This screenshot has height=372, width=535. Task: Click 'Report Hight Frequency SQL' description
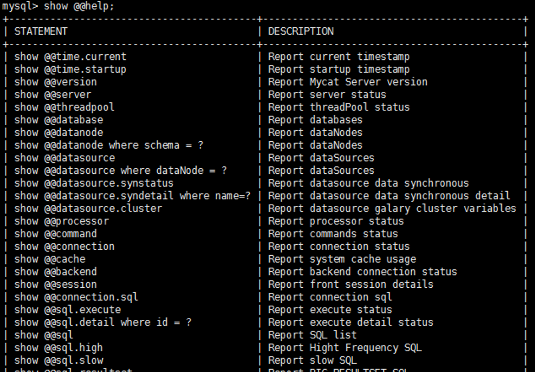click(345, 348)
